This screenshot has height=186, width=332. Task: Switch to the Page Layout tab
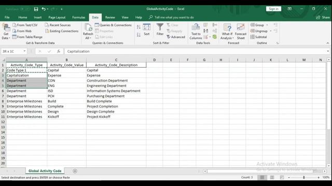(57, 17)
